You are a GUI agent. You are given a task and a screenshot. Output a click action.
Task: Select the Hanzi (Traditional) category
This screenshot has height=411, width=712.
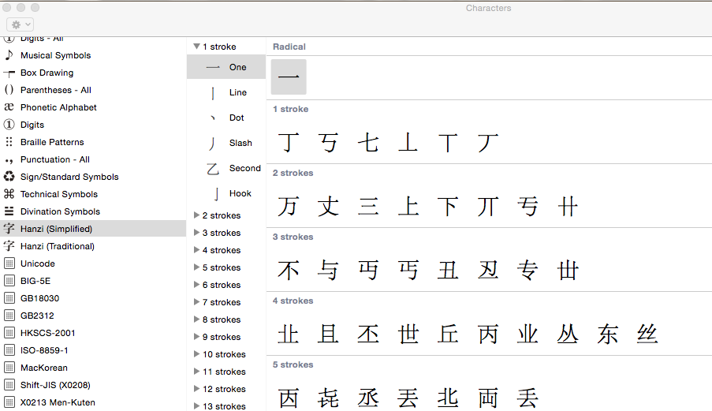(x=57, y=246)
